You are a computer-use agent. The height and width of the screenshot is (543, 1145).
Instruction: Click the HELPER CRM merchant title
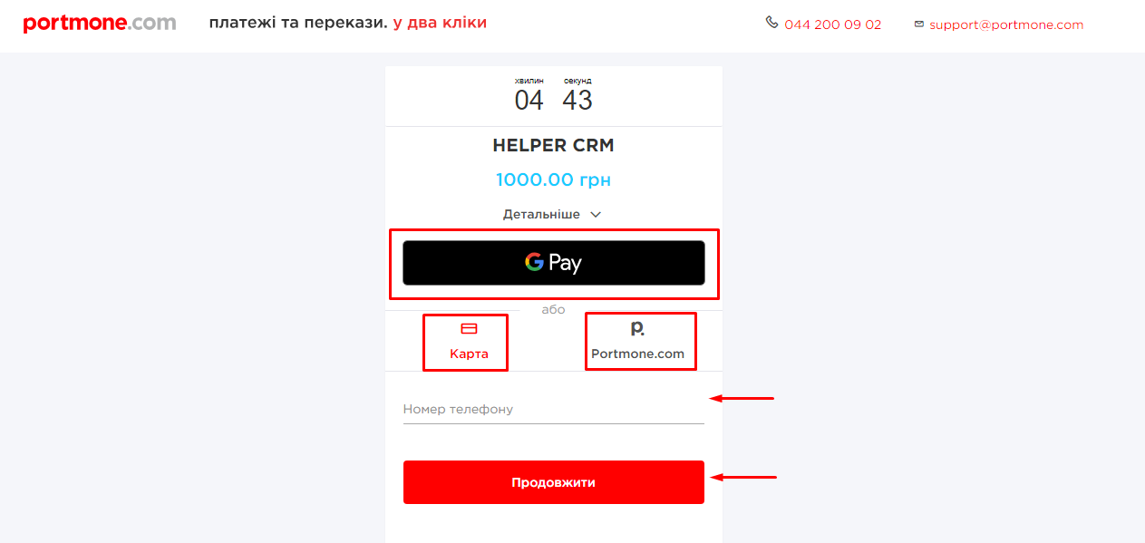553,146
